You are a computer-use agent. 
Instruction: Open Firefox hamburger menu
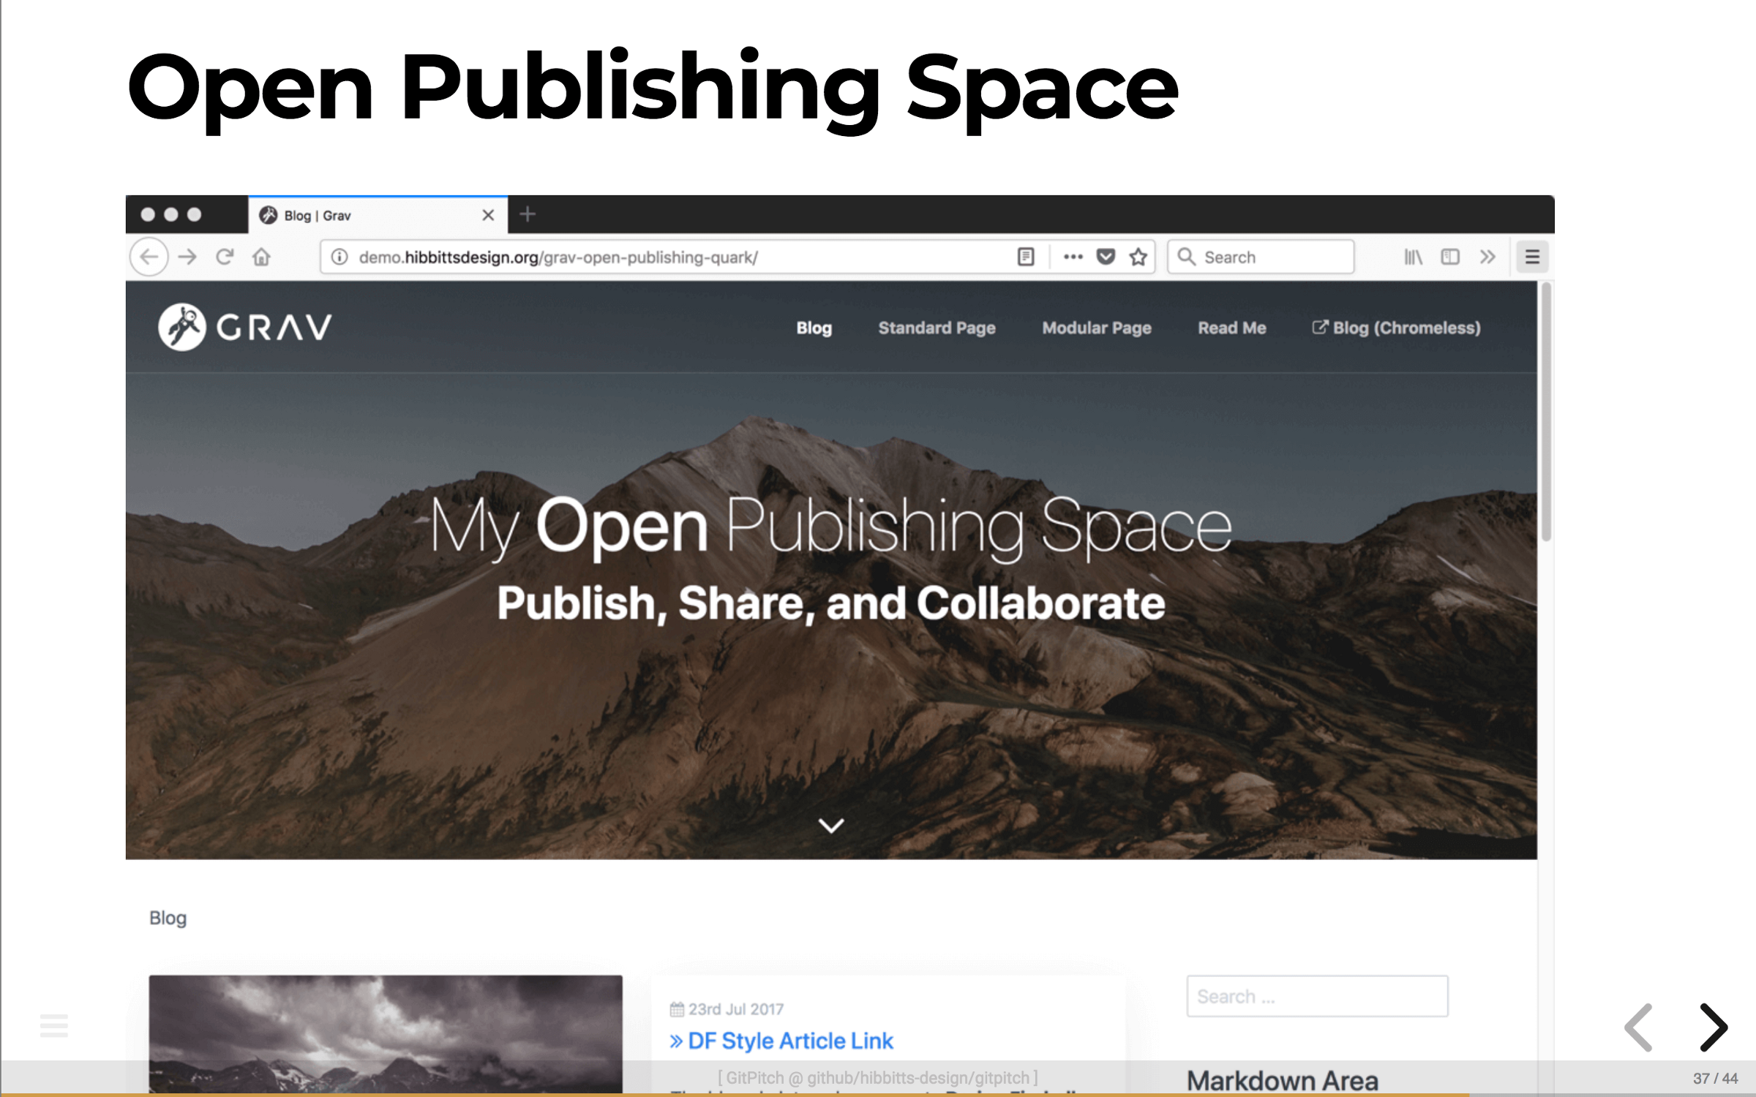(1532, 257)
